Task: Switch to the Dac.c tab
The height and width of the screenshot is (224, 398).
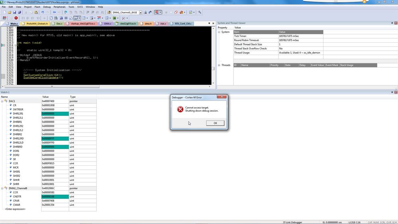Action: click(x=57, y=24)
